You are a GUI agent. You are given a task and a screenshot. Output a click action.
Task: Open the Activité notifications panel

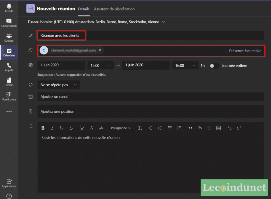pos(9,8)
